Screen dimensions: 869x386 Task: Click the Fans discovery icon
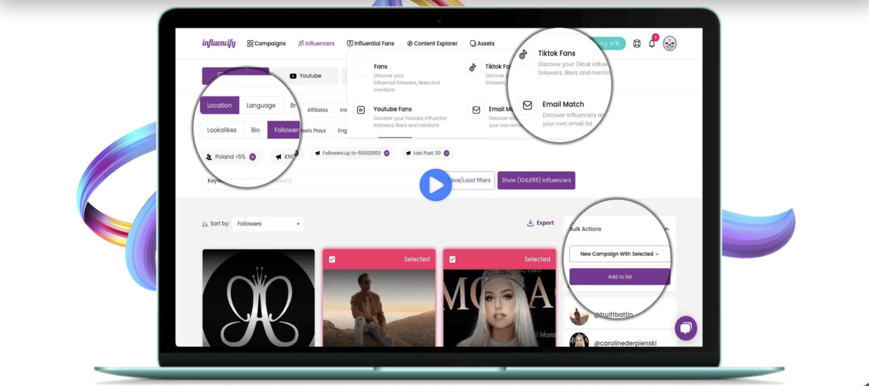[x=360, y=67]
